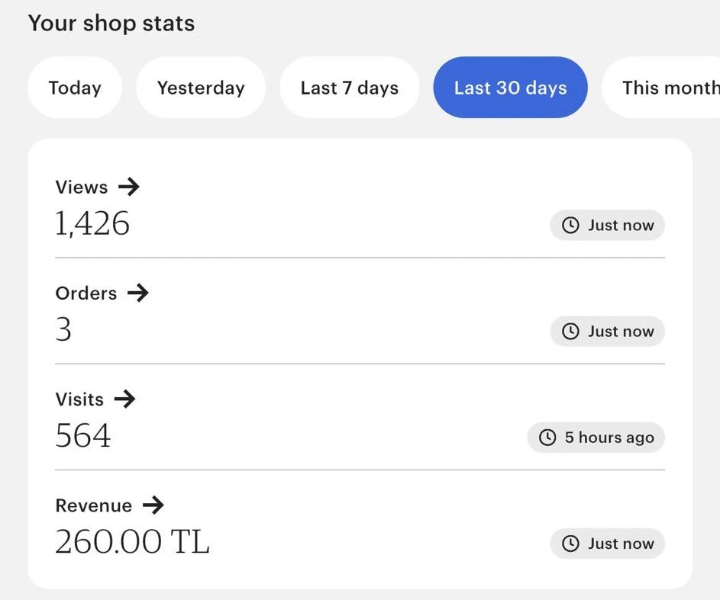Viewport: 720px width, 600px height.
Task: Select the Last 30 days filter
Action: click(510, 88)
